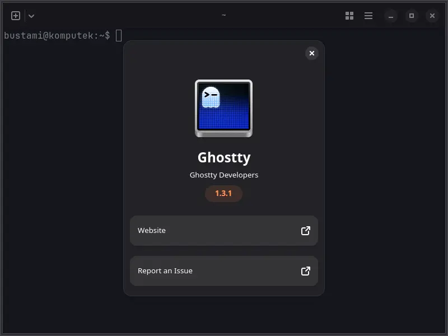Image resolution: width=448 pixels, height=336 pixels.
Task: Close the About Ghostty dialog
Action: (312, 53)
